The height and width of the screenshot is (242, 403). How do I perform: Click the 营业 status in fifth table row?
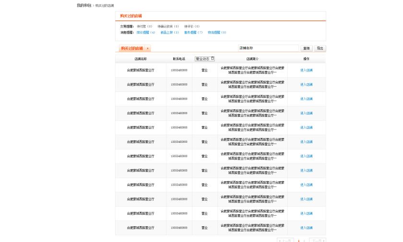click(x=204, y=127)
